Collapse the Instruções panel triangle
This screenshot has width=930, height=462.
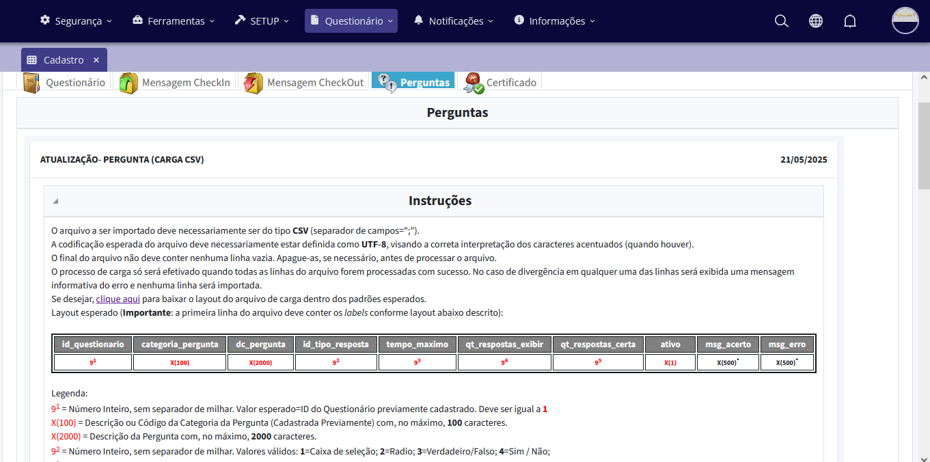pos(55,201)
